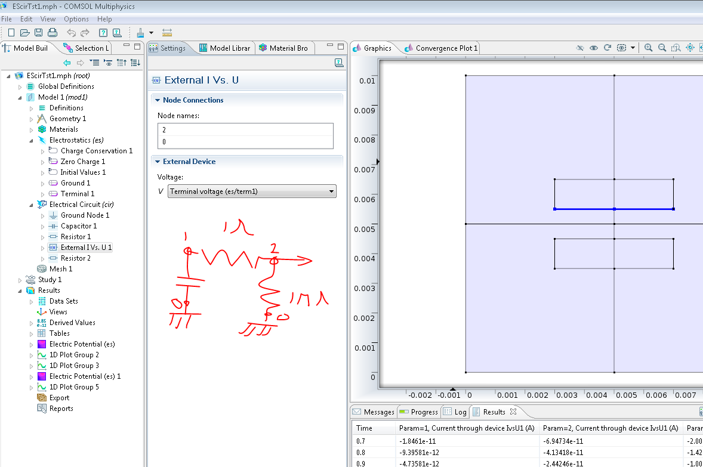Viewport: 703px width, 467px height.
Task: Click the Zoom Out magnifier icon
Action: [662, 48]
